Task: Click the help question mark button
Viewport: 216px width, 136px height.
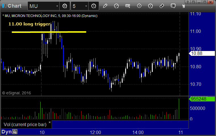Action: tap(188, 2)
